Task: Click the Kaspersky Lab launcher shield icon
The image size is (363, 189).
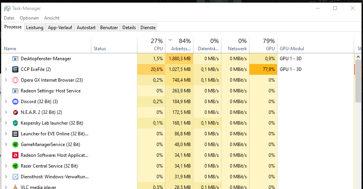Action: (15, 123)
